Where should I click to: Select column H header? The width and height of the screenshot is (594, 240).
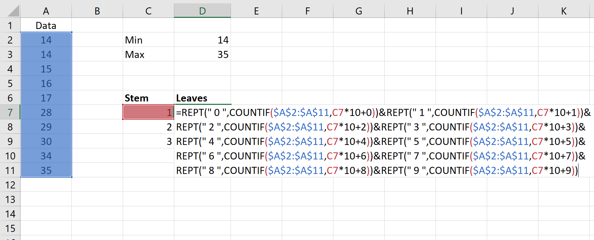click(410, 11)
